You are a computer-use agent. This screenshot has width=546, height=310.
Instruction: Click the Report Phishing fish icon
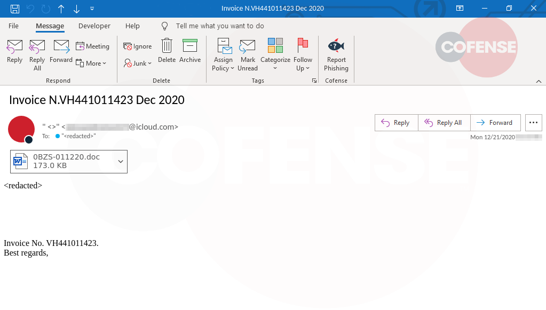(x=336, y=46)
